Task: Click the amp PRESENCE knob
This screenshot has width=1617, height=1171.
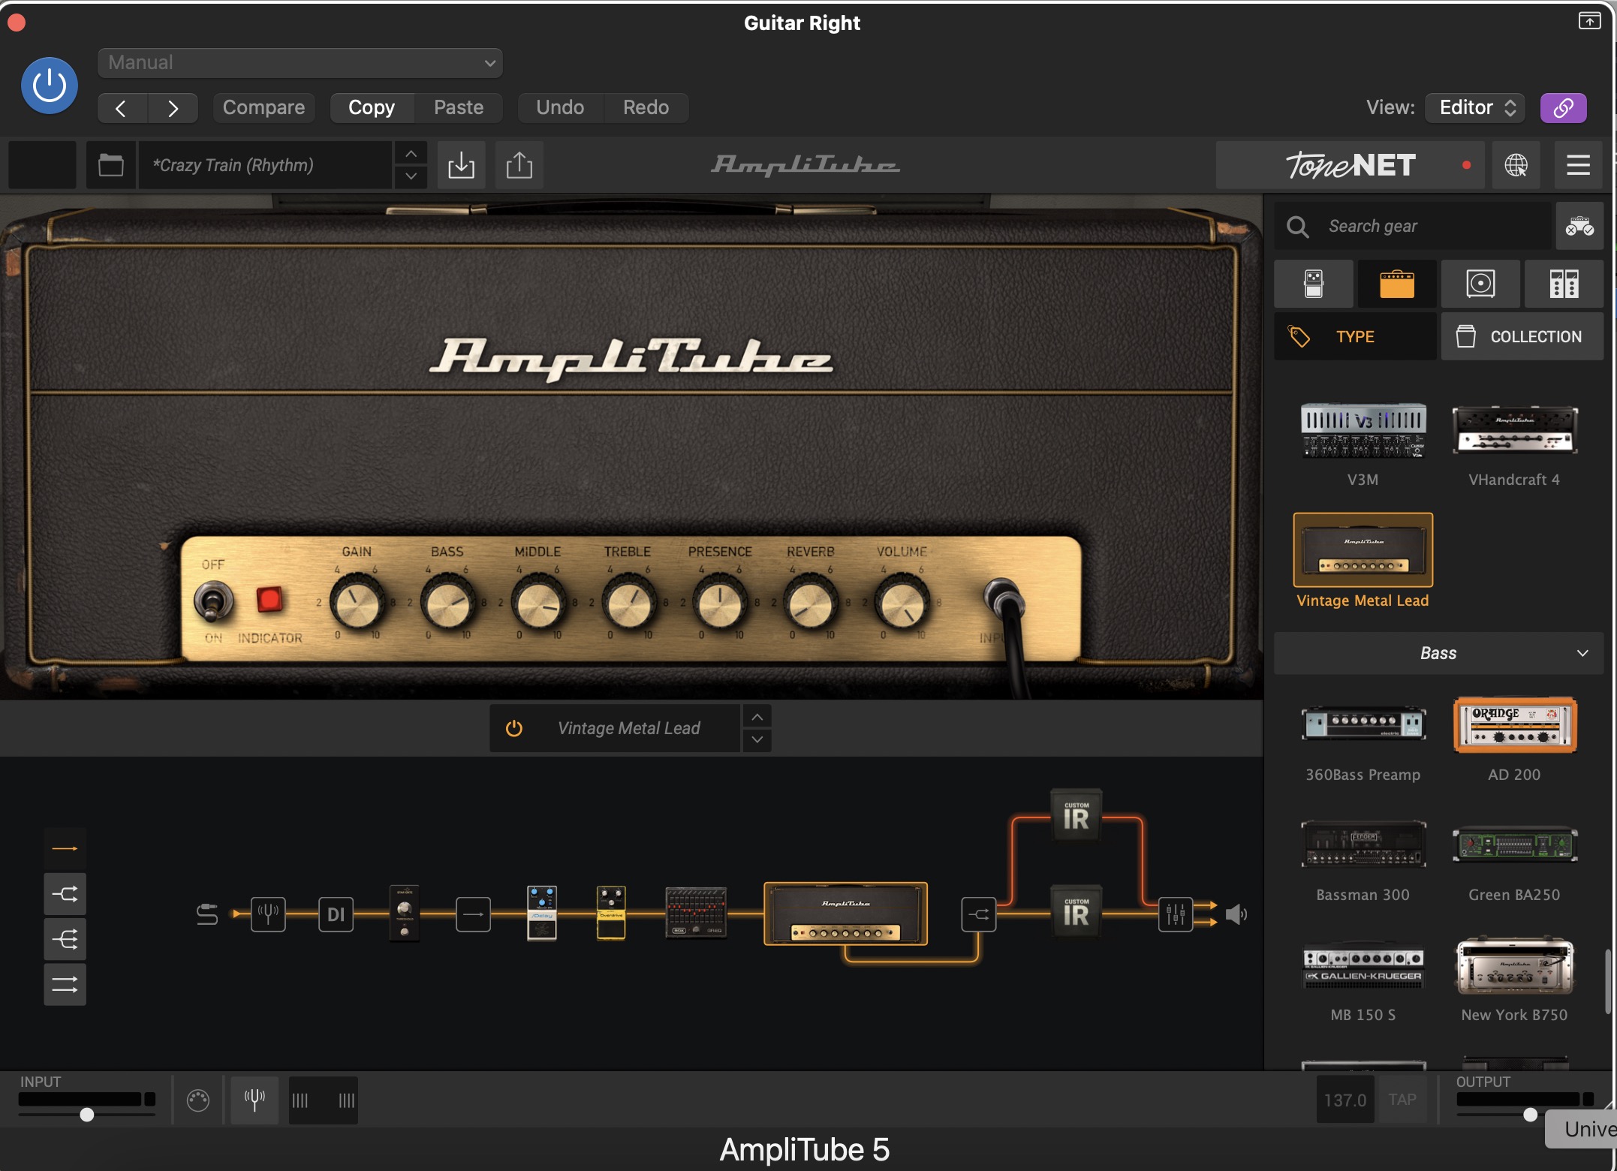Action: (720, 601)
